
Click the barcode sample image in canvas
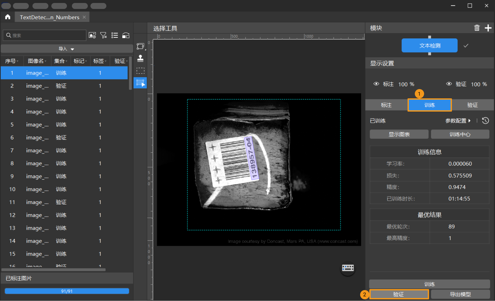259,170
